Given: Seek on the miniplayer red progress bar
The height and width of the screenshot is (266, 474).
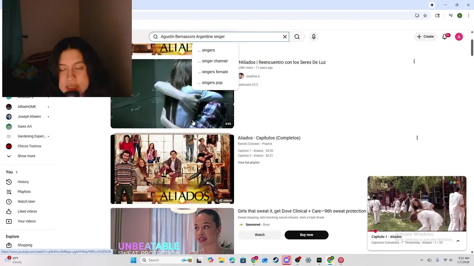Looking at the screenshot, I should (x=417, y=231).
